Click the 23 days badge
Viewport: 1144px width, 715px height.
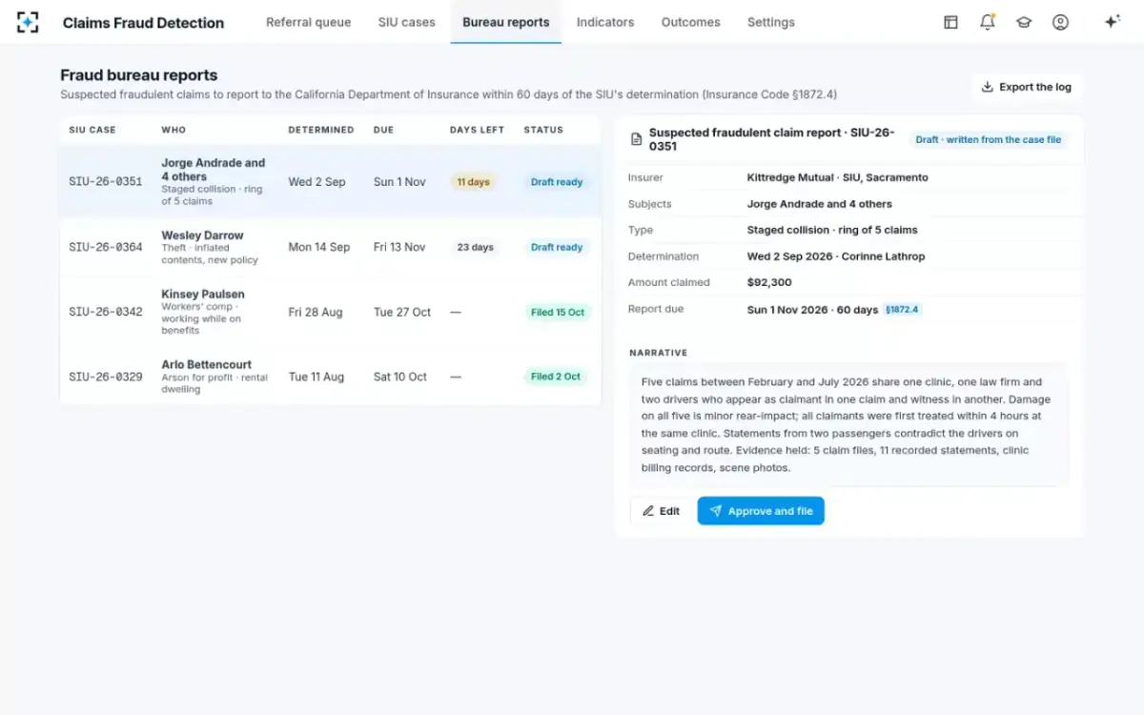click(x=475, y=247)
